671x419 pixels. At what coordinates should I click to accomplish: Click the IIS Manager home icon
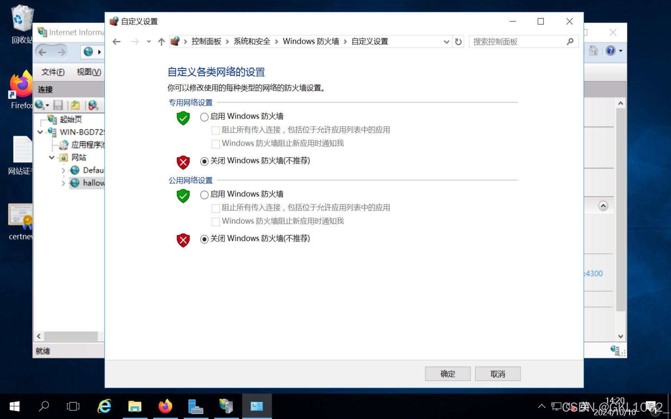593,51
